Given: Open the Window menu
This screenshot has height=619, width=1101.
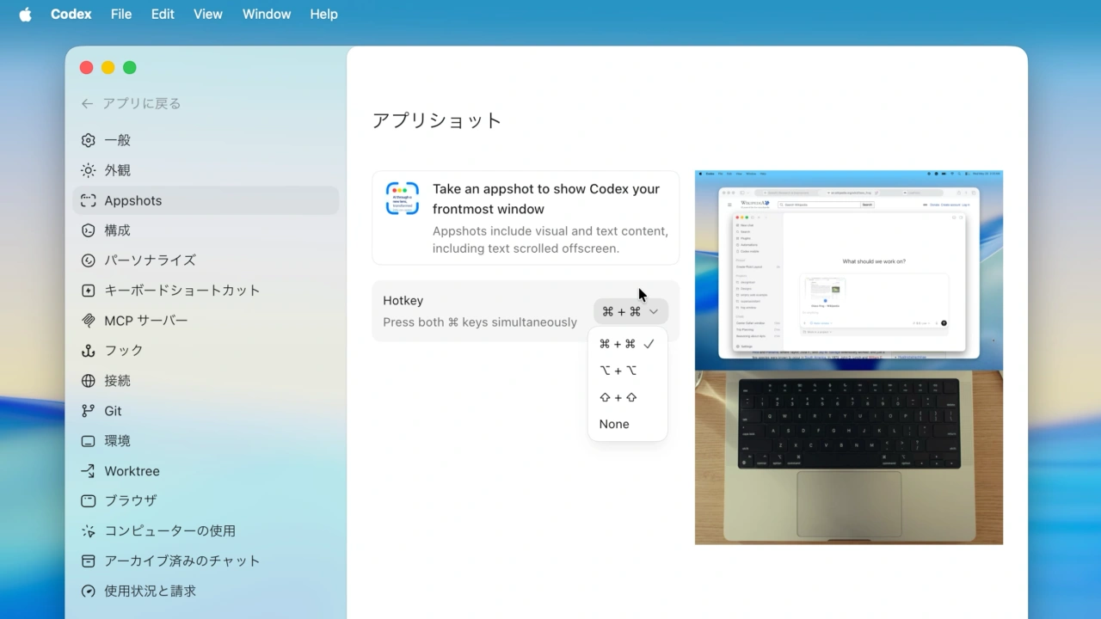Looking at the screenshot, I should [x=267, y=15].
